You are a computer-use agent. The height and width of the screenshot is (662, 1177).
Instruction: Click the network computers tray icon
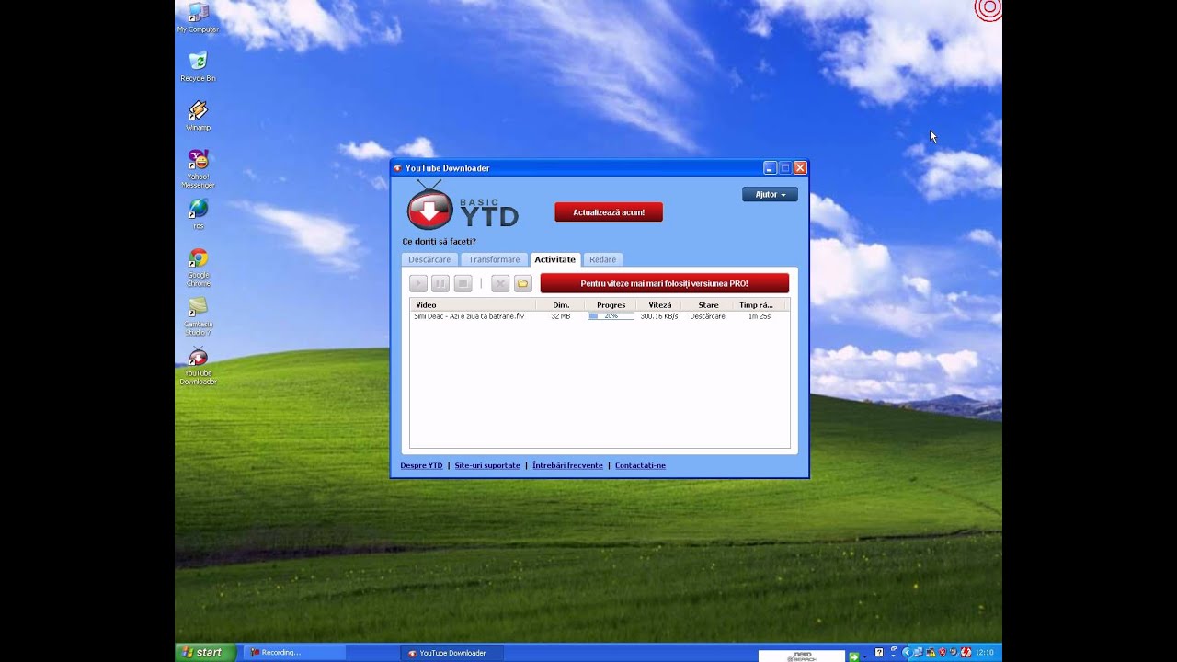917,652
